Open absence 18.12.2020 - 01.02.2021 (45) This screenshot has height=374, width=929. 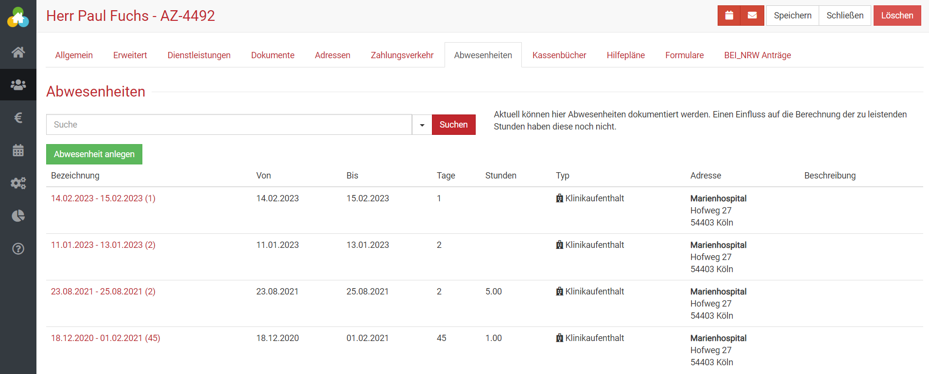click(x=105, y=338)
